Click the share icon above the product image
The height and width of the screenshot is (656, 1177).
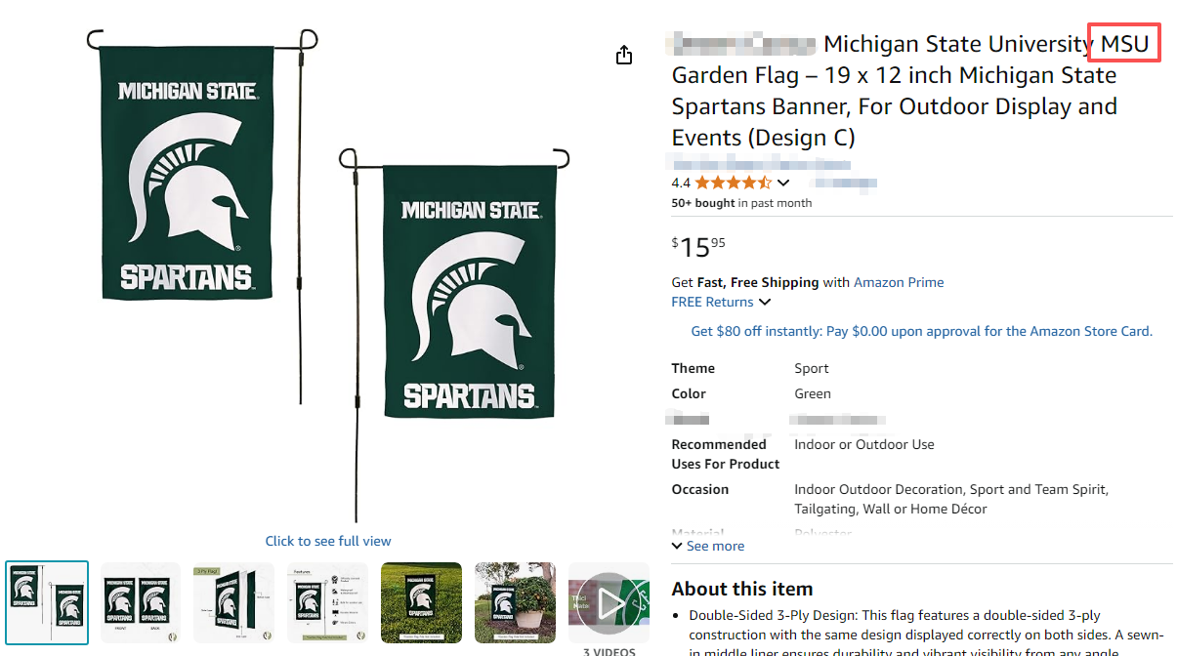pyautogui.click(x=624, y=56)
